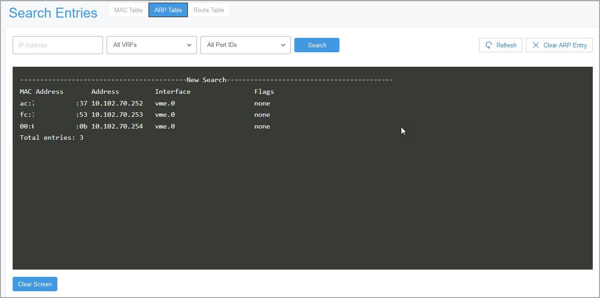Click the Clear Screen button
The width and height of the screenshot is (600, 298).
click(35, 284)
